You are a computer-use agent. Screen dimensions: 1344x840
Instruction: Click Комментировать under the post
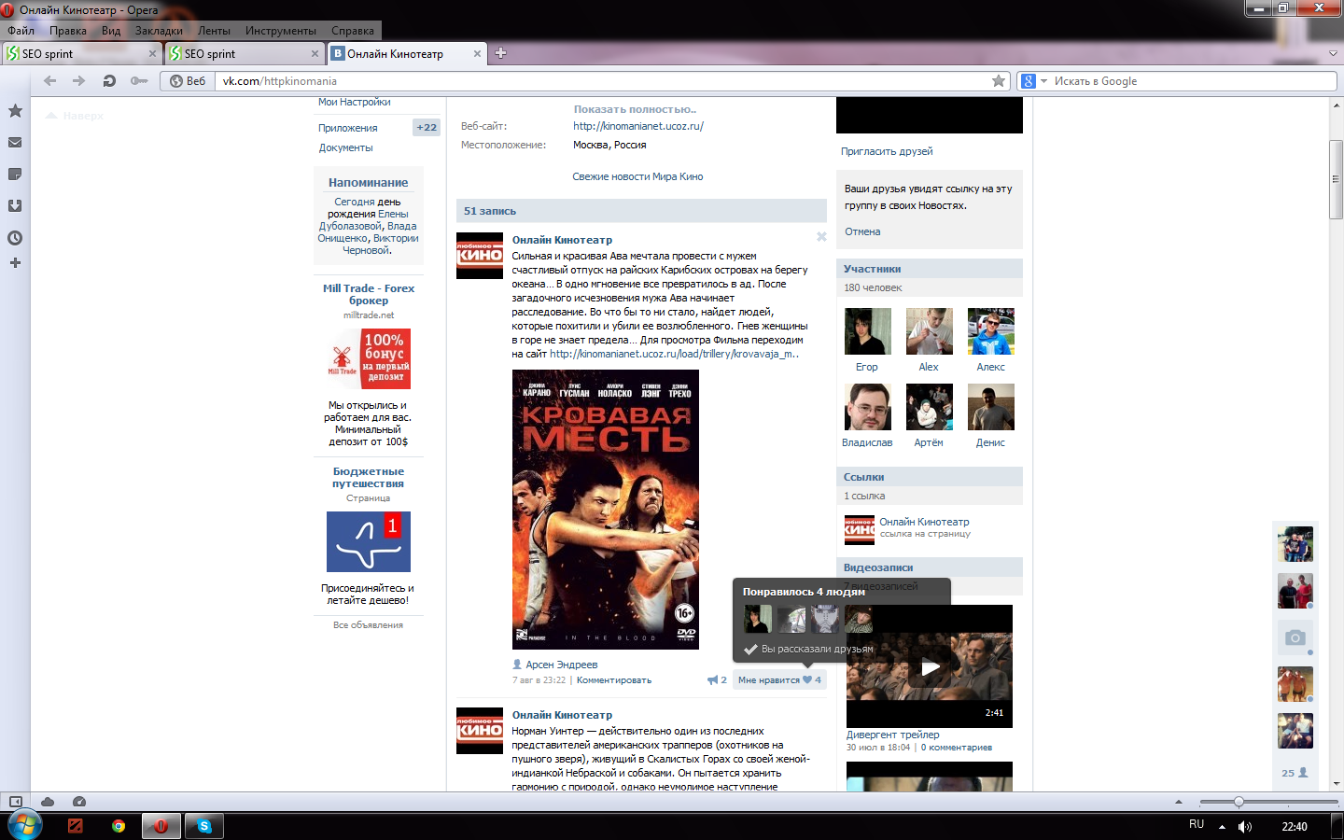(614, 680)
